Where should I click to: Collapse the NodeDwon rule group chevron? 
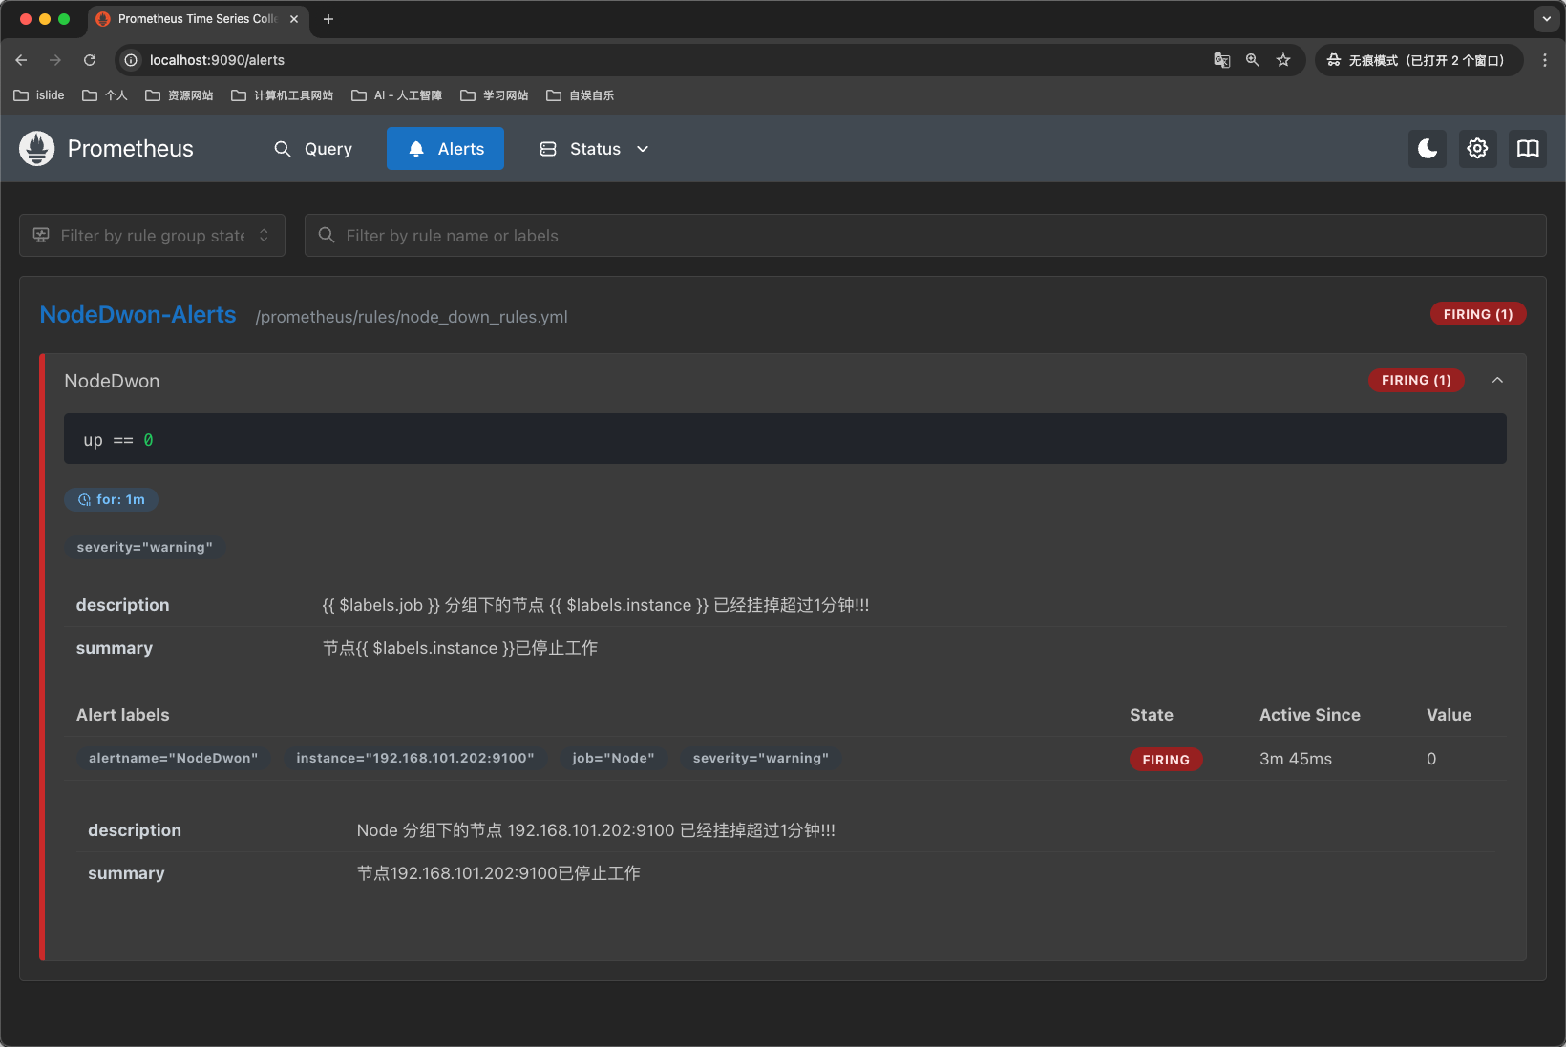tap(1497, 380)
